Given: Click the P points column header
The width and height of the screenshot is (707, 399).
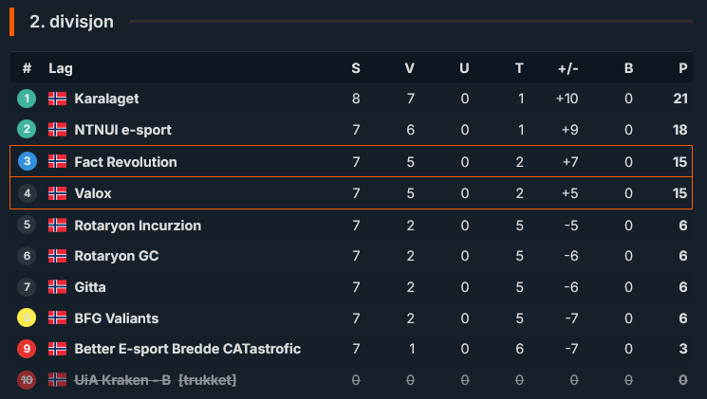Looking at the screenshot, I should (682, 68).
